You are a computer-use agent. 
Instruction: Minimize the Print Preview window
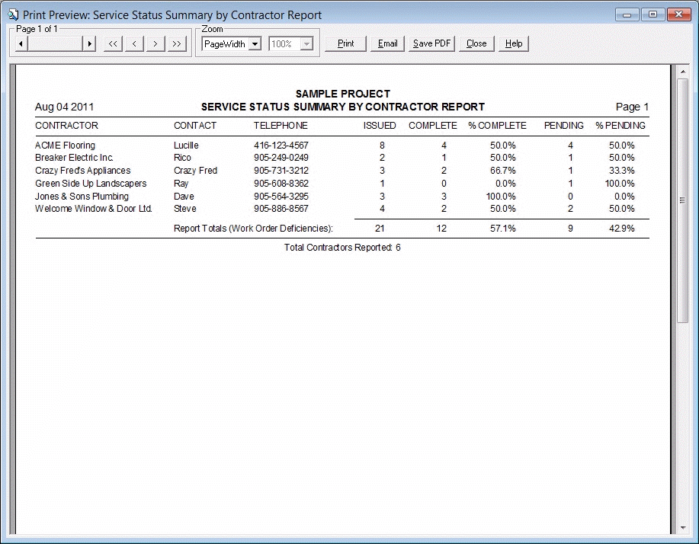[627, 14]
